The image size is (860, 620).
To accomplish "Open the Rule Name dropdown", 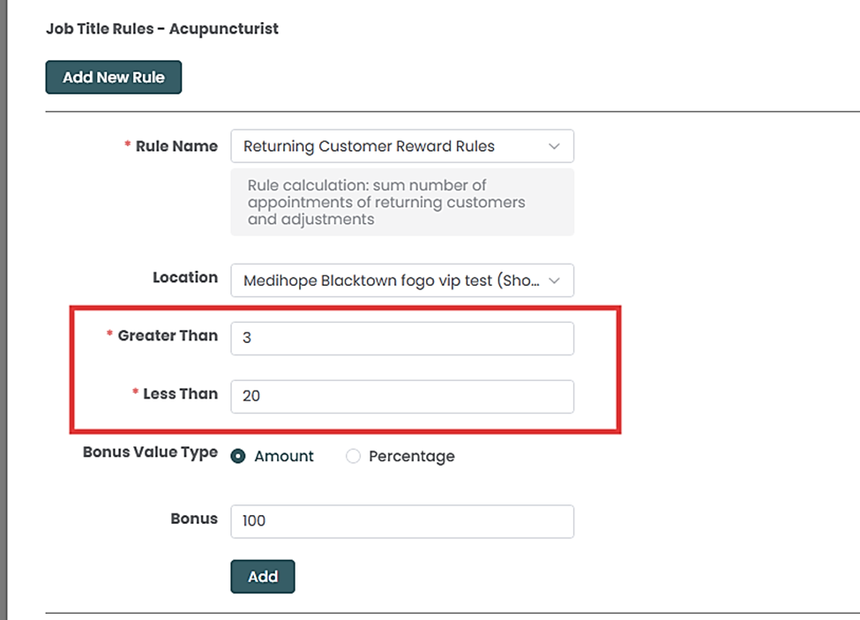I will (x=401, y=146).
